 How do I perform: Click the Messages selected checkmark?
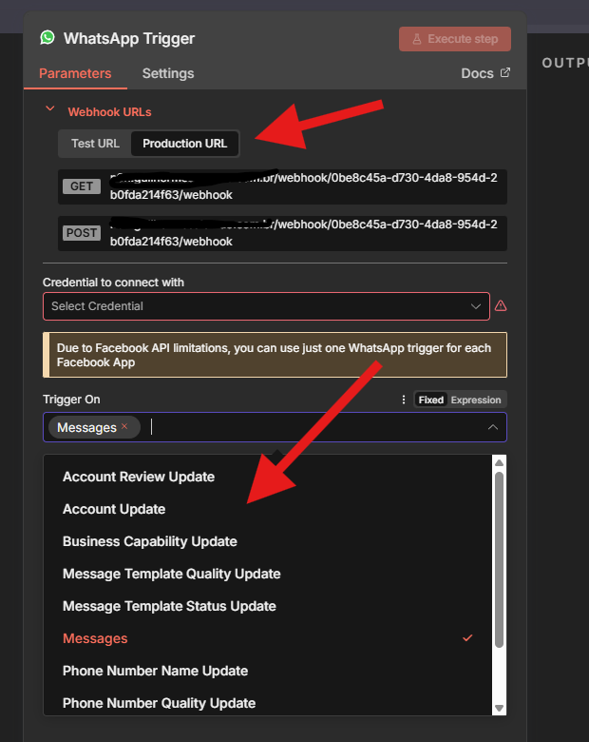tap(467, 638)
